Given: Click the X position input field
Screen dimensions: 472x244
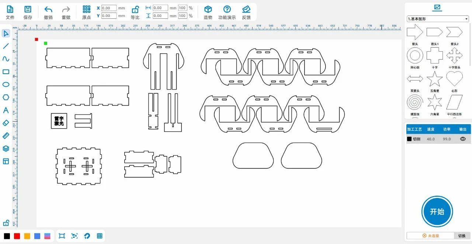Looking at the screenshot, I should pyautogui.click(x=108, y=8).
